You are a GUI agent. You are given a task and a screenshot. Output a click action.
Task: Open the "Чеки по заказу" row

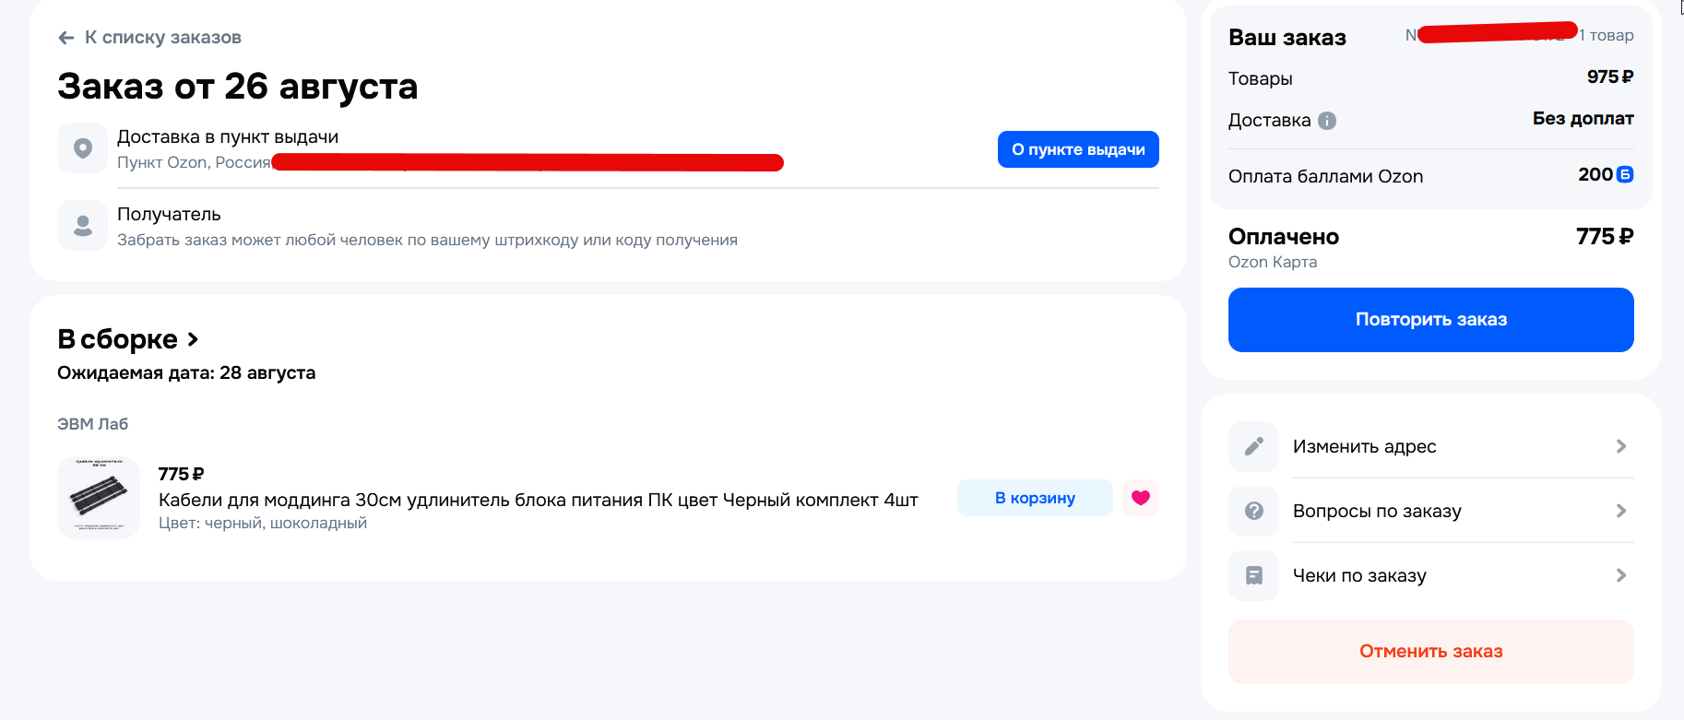coord(1359,575)
